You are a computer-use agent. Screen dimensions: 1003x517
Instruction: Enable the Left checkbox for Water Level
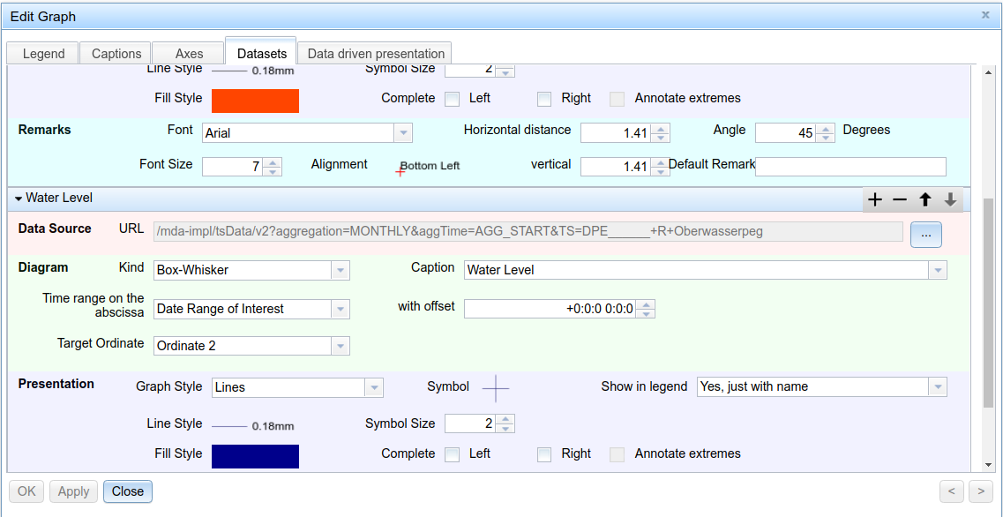point(452,453)
